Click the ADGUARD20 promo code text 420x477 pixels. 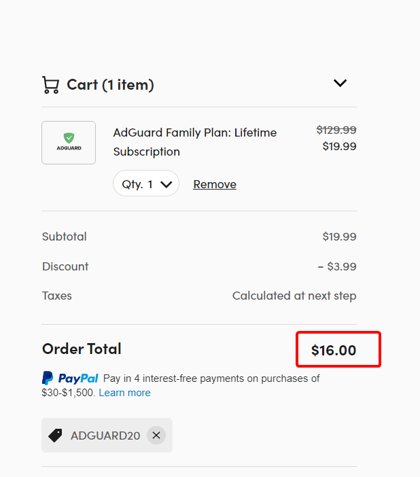click(105, 436)
